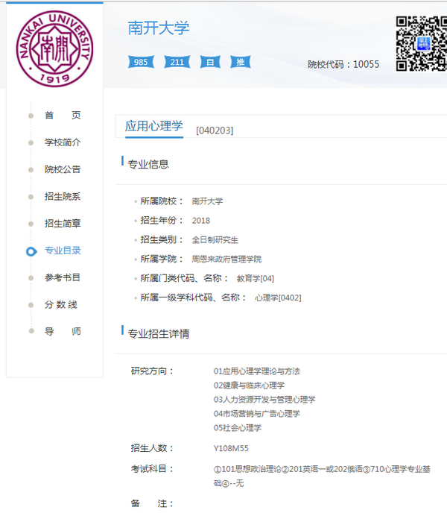447x513 pixels.
Task: Click the QR code image
Action: click(422, 43)
